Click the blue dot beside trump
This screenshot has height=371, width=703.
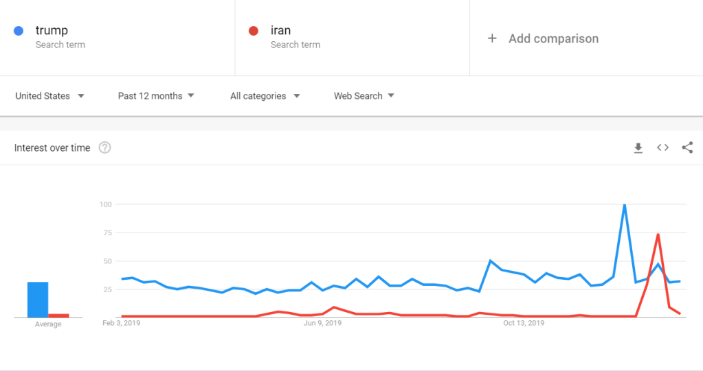[19, 30]
